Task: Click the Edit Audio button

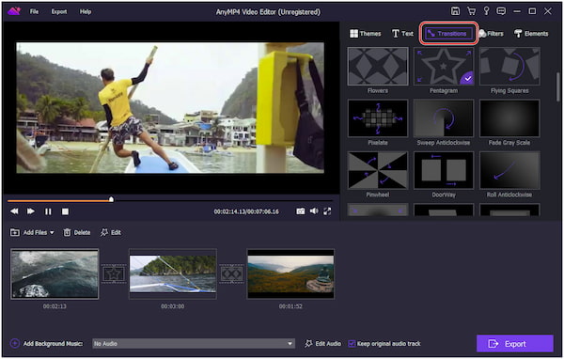Action: click(323, 344)
